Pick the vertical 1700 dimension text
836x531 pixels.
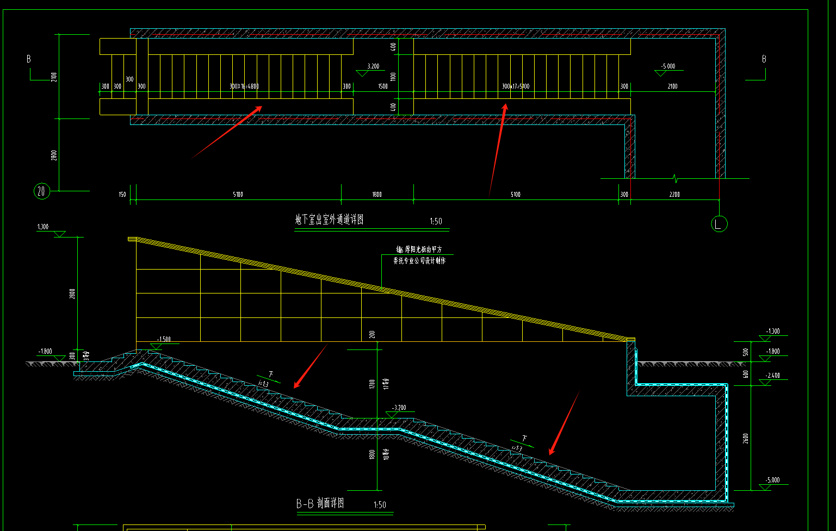pyautogui.click(x=372, y=384)
